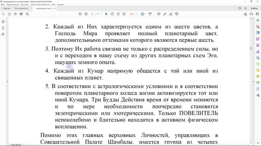Open the Protect shield tool
261x146 pixels.
(258, 89)
